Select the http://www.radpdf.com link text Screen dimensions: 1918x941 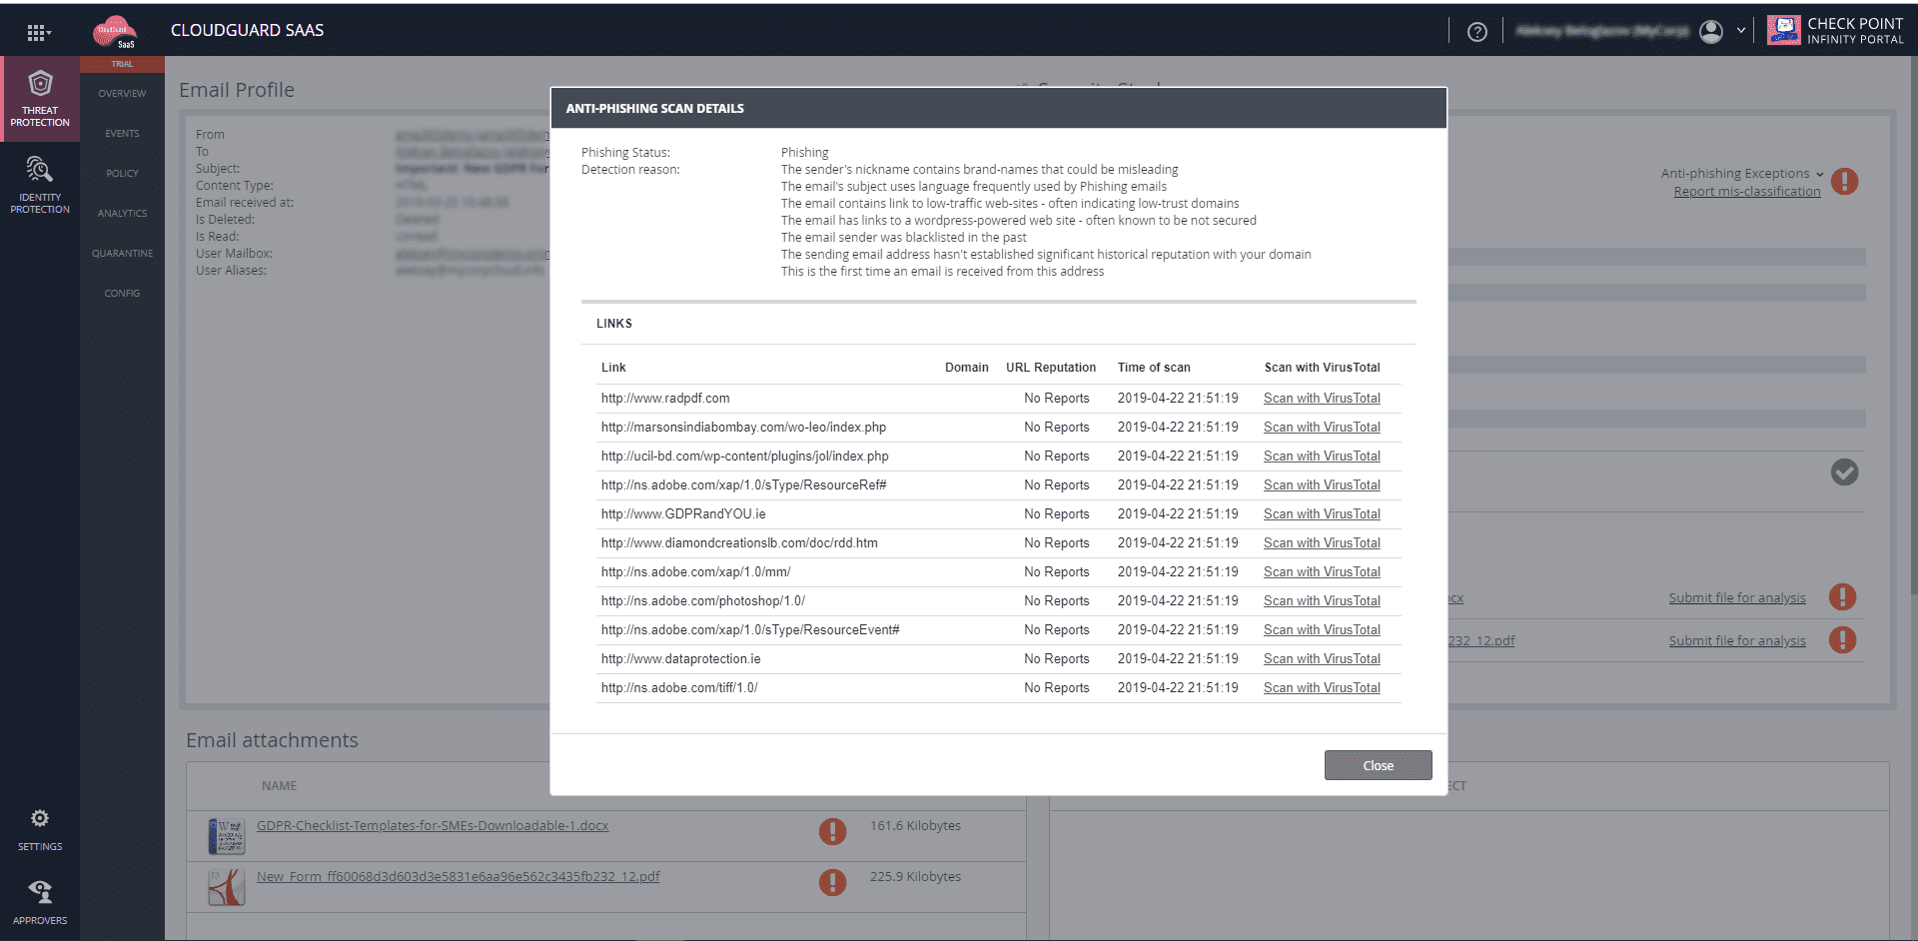tap(665, 399)
